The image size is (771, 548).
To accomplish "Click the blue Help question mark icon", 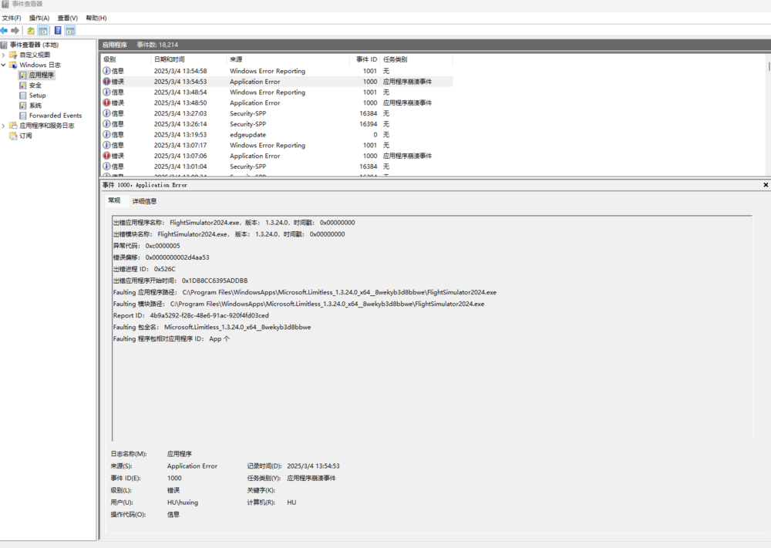I will pyautogui.click(x=58, y=31).
